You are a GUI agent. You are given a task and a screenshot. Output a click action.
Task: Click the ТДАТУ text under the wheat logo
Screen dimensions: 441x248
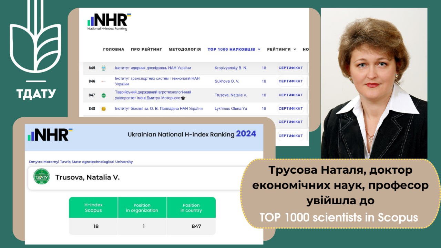pos(36,93)
